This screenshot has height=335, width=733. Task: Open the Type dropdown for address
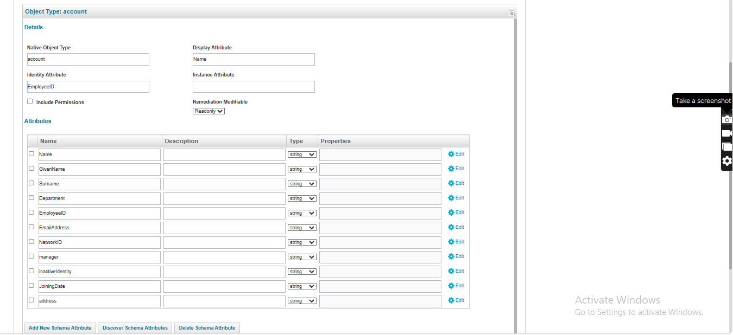point(302,301)
